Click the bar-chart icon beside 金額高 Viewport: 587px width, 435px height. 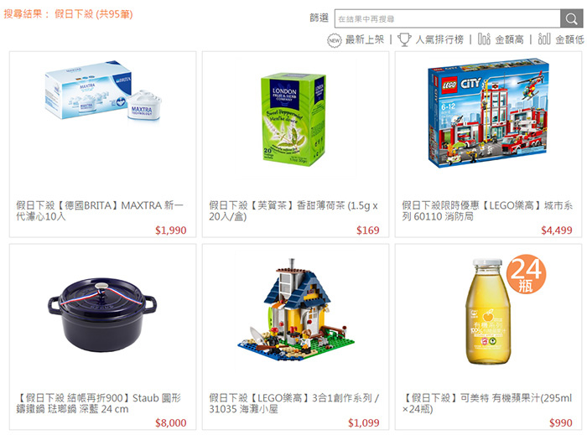[484, 39]
